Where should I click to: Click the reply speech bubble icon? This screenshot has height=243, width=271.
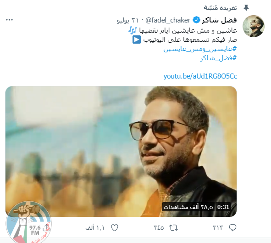pos(232,227)
